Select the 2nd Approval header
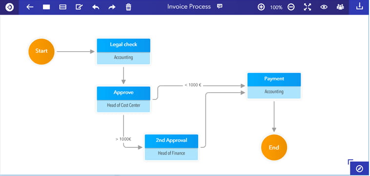370x176 pixels. pos(171,141)
